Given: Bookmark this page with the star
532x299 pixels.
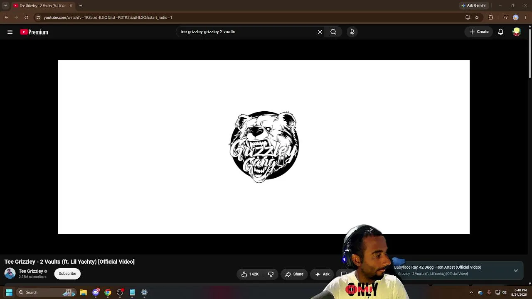Looking at the screenshot, I should pyautogui.click(x=477, y=17).
